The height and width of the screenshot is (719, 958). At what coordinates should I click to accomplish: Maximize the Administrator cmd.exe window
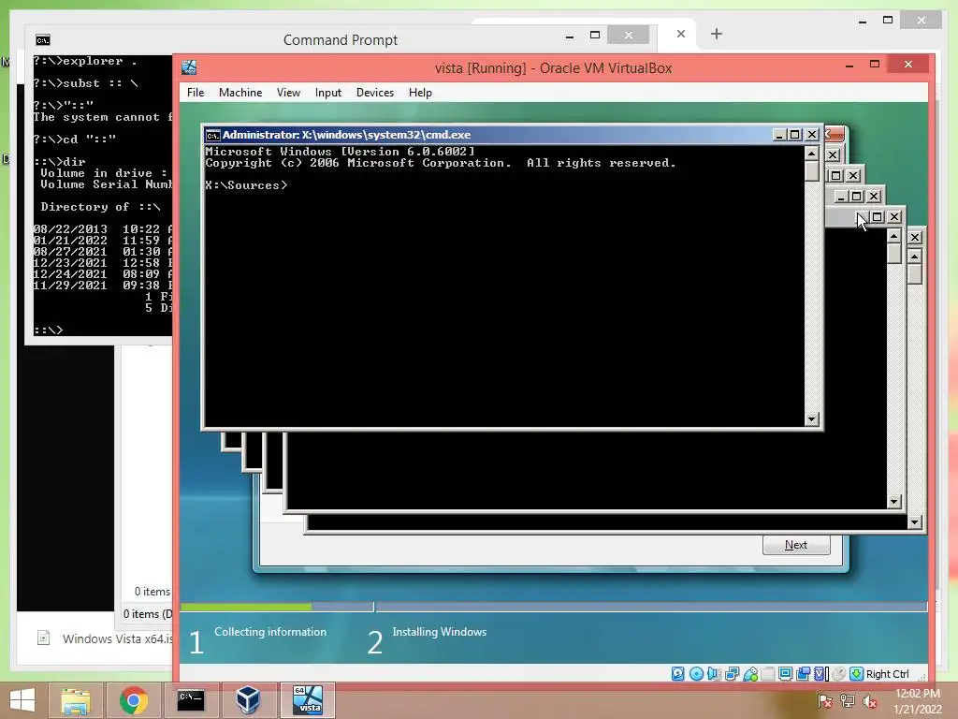coord(795,135)
